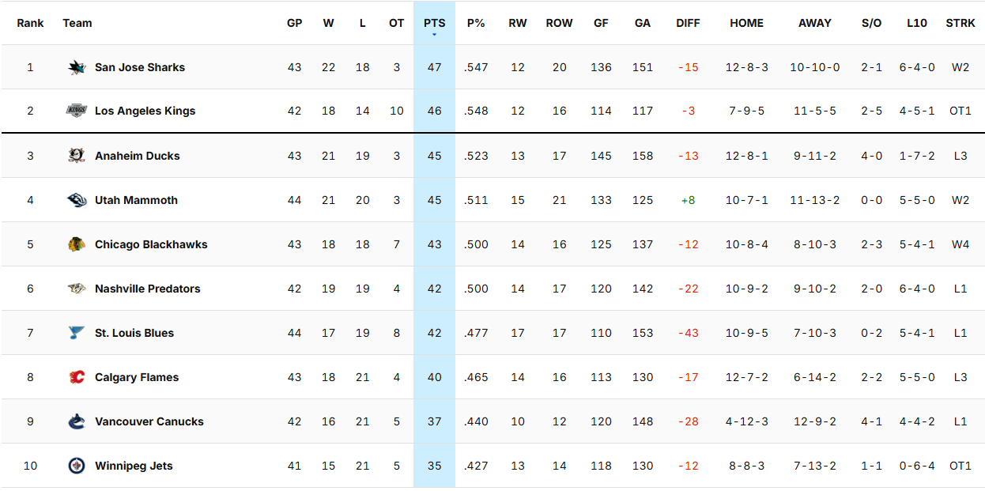This screenshot has width=985, height=491.
Task: Click the Utah Mammoth logo icon
Action: (x=76, y=200)
